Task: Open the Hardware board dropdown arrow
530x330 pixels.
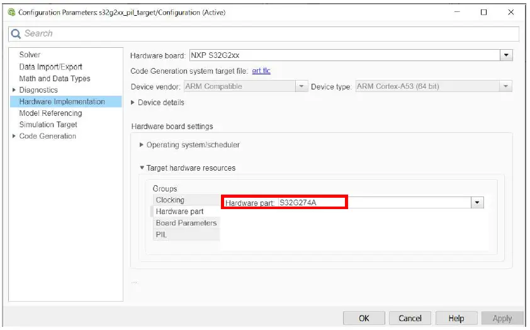Action: (x=506, y=55)
